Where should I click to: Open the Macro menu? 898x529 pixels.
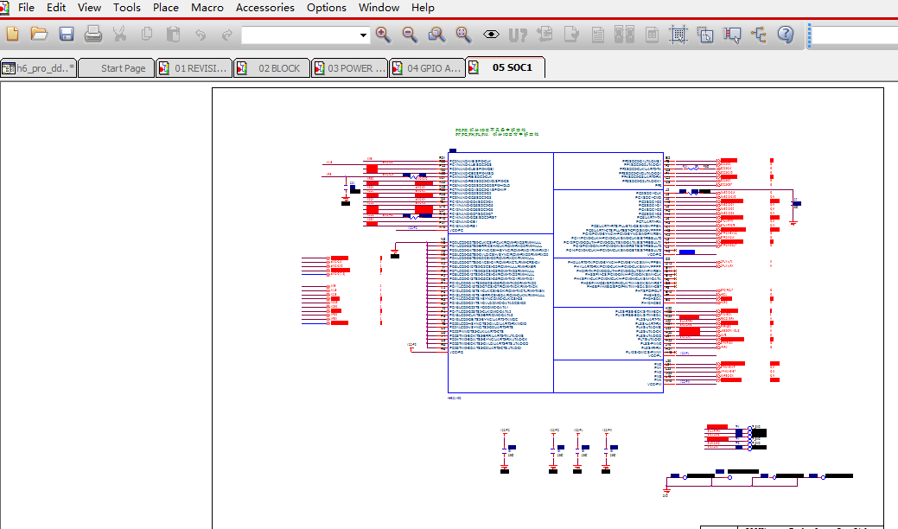pos(207,8)
